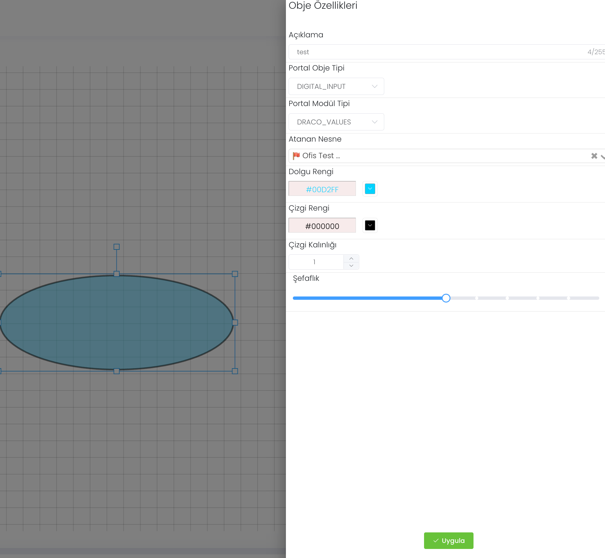Clear the assigned Ofis Test object

[594, 156]
